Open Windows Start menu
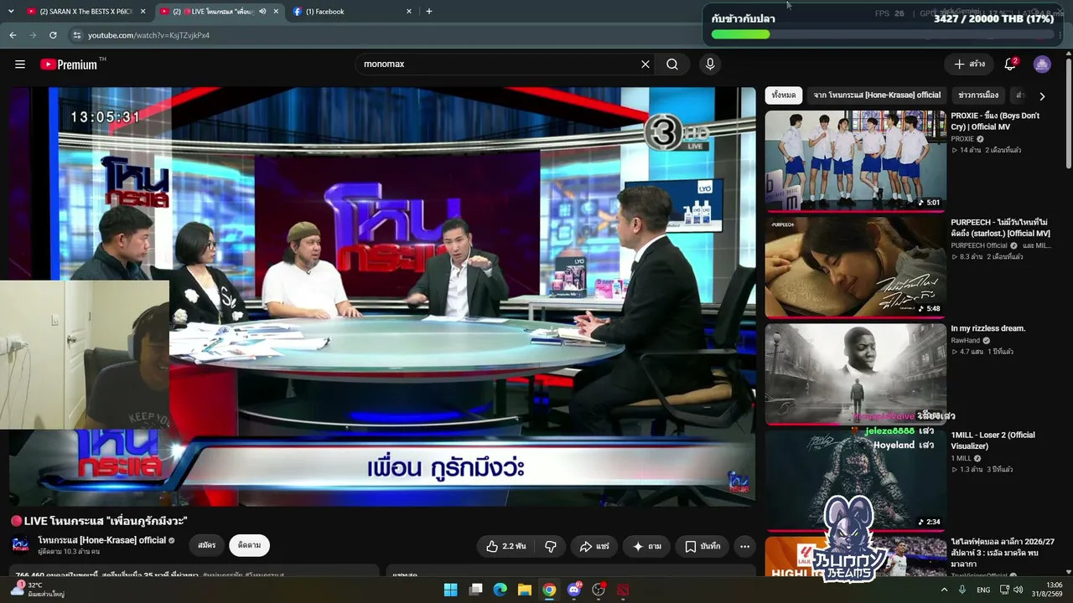 (x=450, y=590)
